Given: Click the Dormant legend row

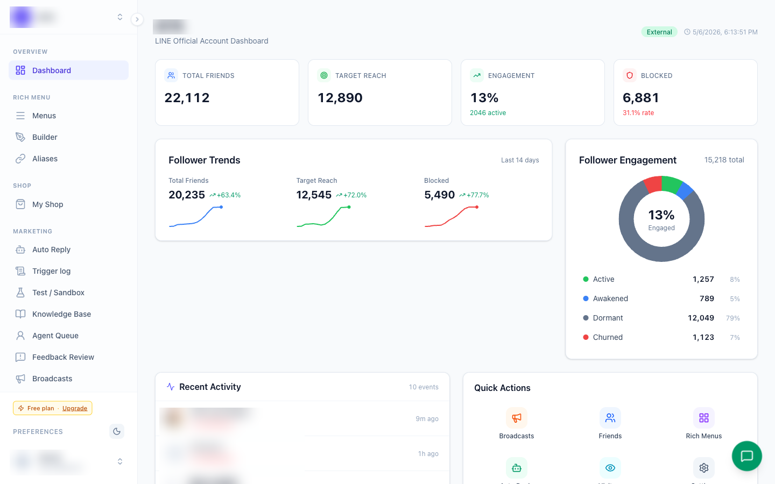Looking at the screenshot, I should pyautogui.click(x=661, y=318).
